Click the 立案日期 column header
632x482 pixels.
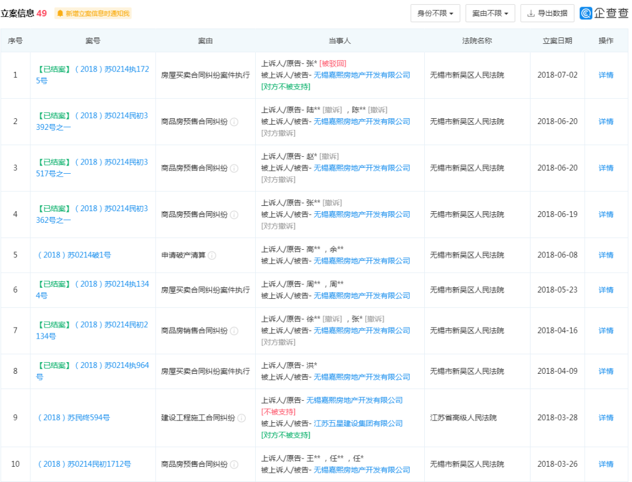pyautogui.click(x=558, y=41)
